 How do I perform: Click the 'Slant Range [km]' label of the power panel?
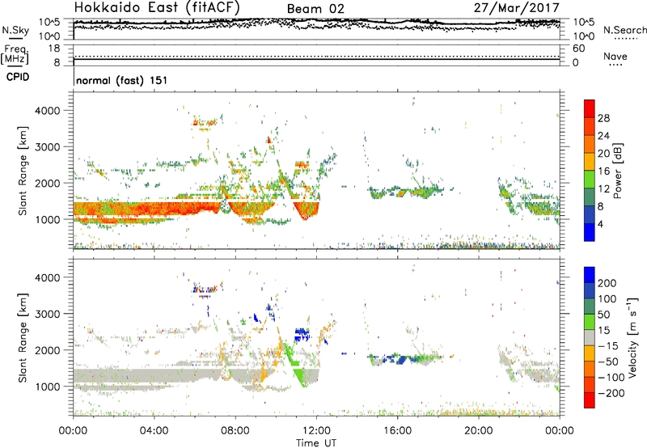click(x=23, y=171)
